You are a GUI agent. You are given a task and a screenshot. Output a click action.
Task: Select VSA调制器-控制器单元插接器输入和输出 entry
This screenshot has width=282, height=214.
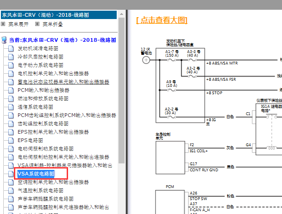coord(65,165)
